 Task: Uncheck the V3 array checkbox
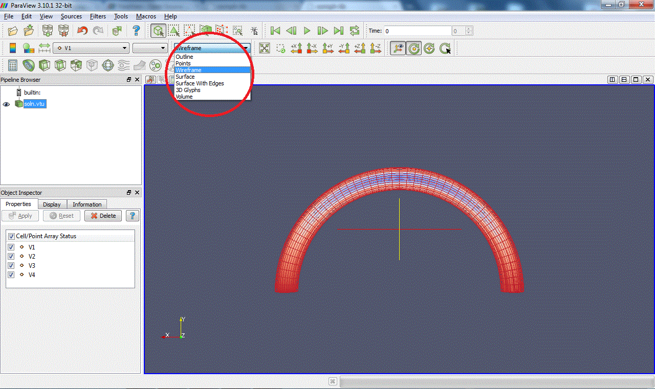click(11, 266)
